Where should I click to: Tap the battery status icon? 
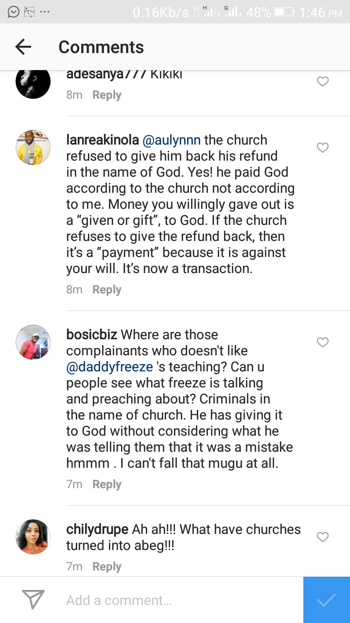tap(284, 12)
